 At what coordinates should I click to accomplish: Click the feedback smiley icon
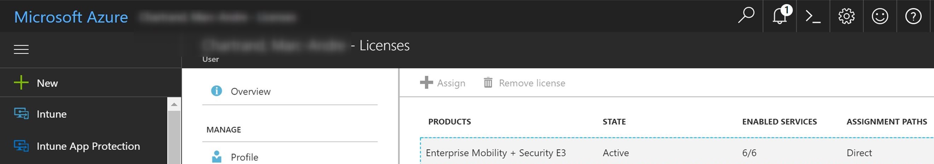(880, 16)
